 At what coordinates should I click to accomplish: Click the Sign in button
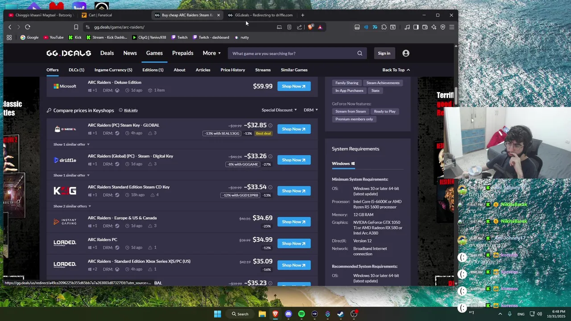[384, 53]
